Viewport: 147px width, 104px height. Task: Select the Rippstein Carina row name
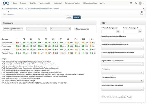[x=8, y=53]
